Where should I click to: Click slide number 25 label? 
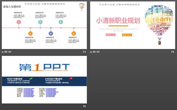click(84, 106)
